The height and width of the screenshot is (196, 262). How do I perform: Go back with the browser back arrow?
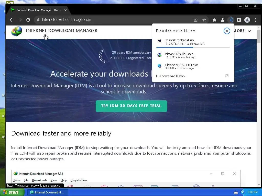tap(12, 20)
